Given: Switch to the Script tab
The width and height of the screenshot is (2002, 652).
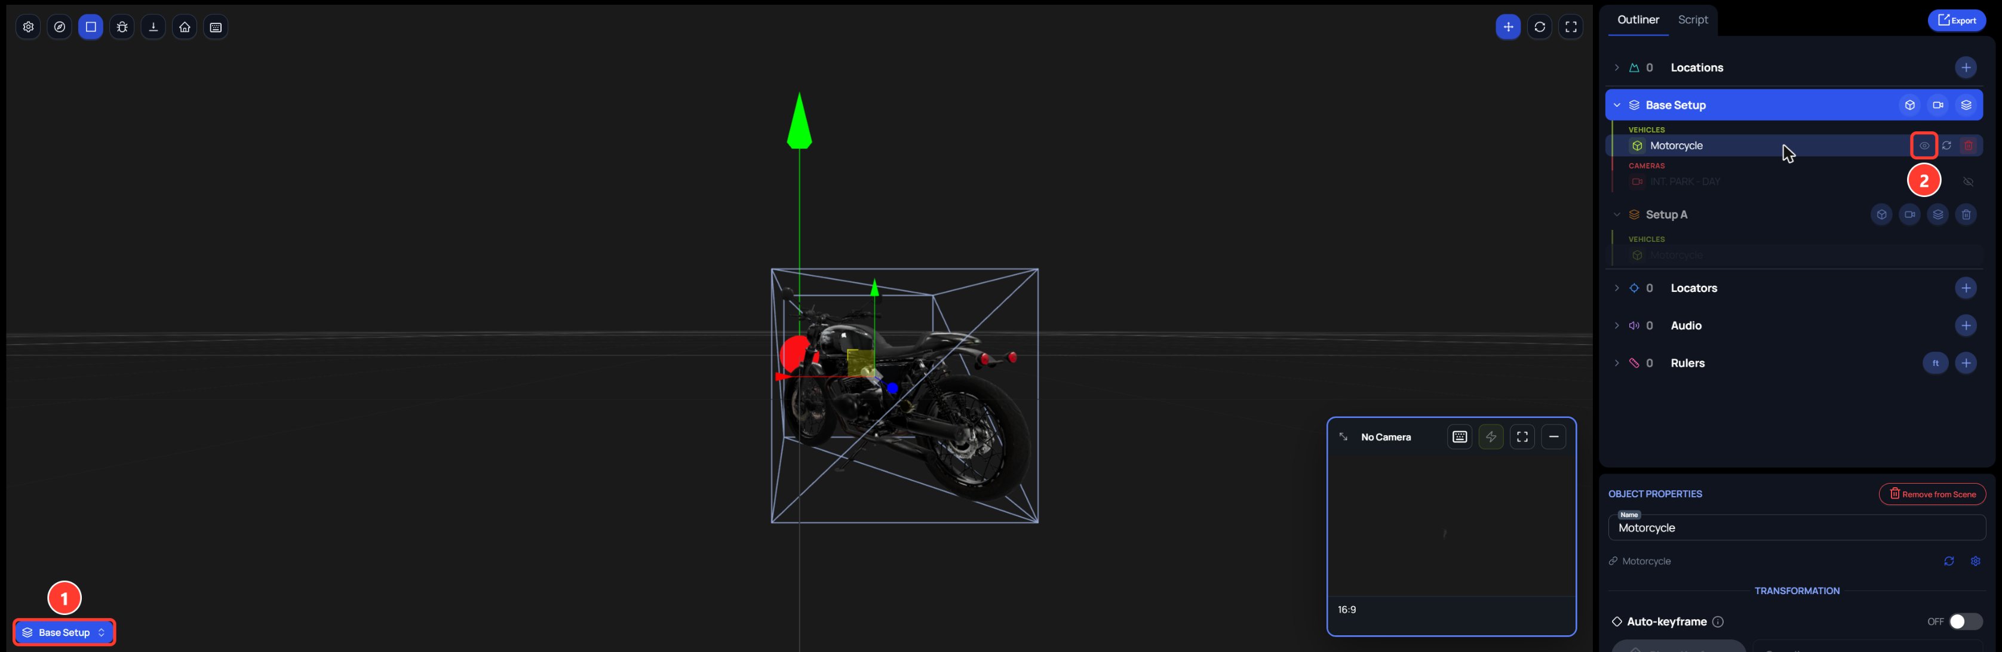Looking at the screenshot, I should pyautogui.click(x=1692, y=20).
